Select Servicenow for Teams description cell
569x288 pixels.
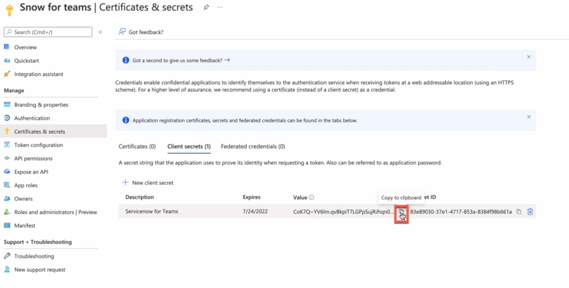tap(152, 211)
